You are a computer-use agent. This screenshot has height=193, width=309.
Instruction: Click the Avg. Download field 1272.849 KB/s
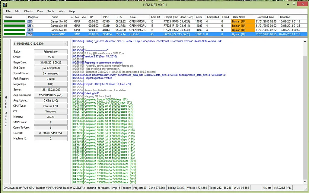(51, 95)
